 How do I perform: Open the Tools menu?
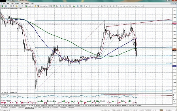22,3
